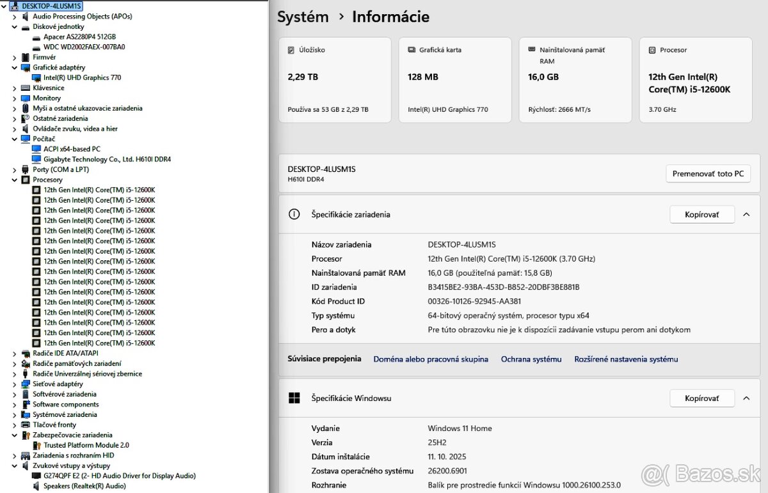This screenshot has height=493, width=768.
Task: Collapse the Diskové jednotky category
Action: tap(14, 26)
